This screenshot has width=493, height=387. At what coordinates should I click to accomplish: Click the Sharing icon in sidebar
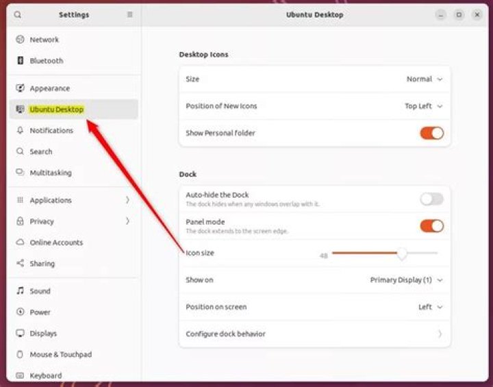click(20, 263)
